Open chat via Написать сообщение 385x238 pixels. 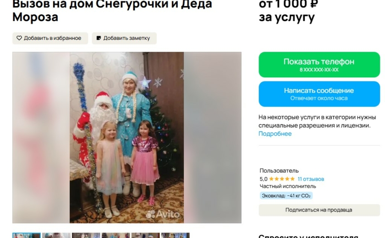319,94
